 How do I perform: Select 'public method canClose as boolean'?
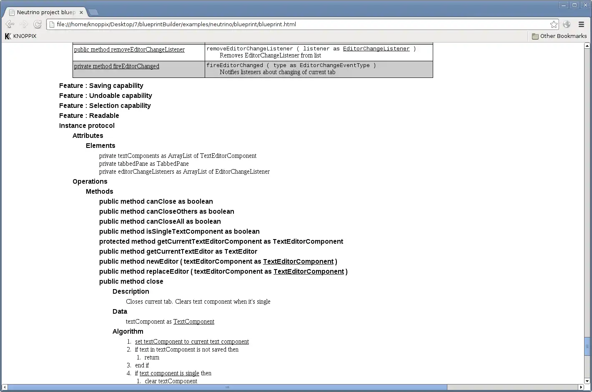click(x=156, y=202)
